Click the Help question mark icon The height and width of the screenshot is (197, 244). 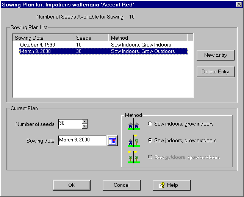tap(161, 185)
